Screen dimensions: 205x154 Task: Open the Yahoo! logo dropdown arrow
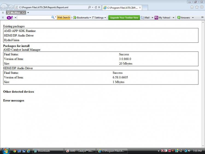(15, 18)
